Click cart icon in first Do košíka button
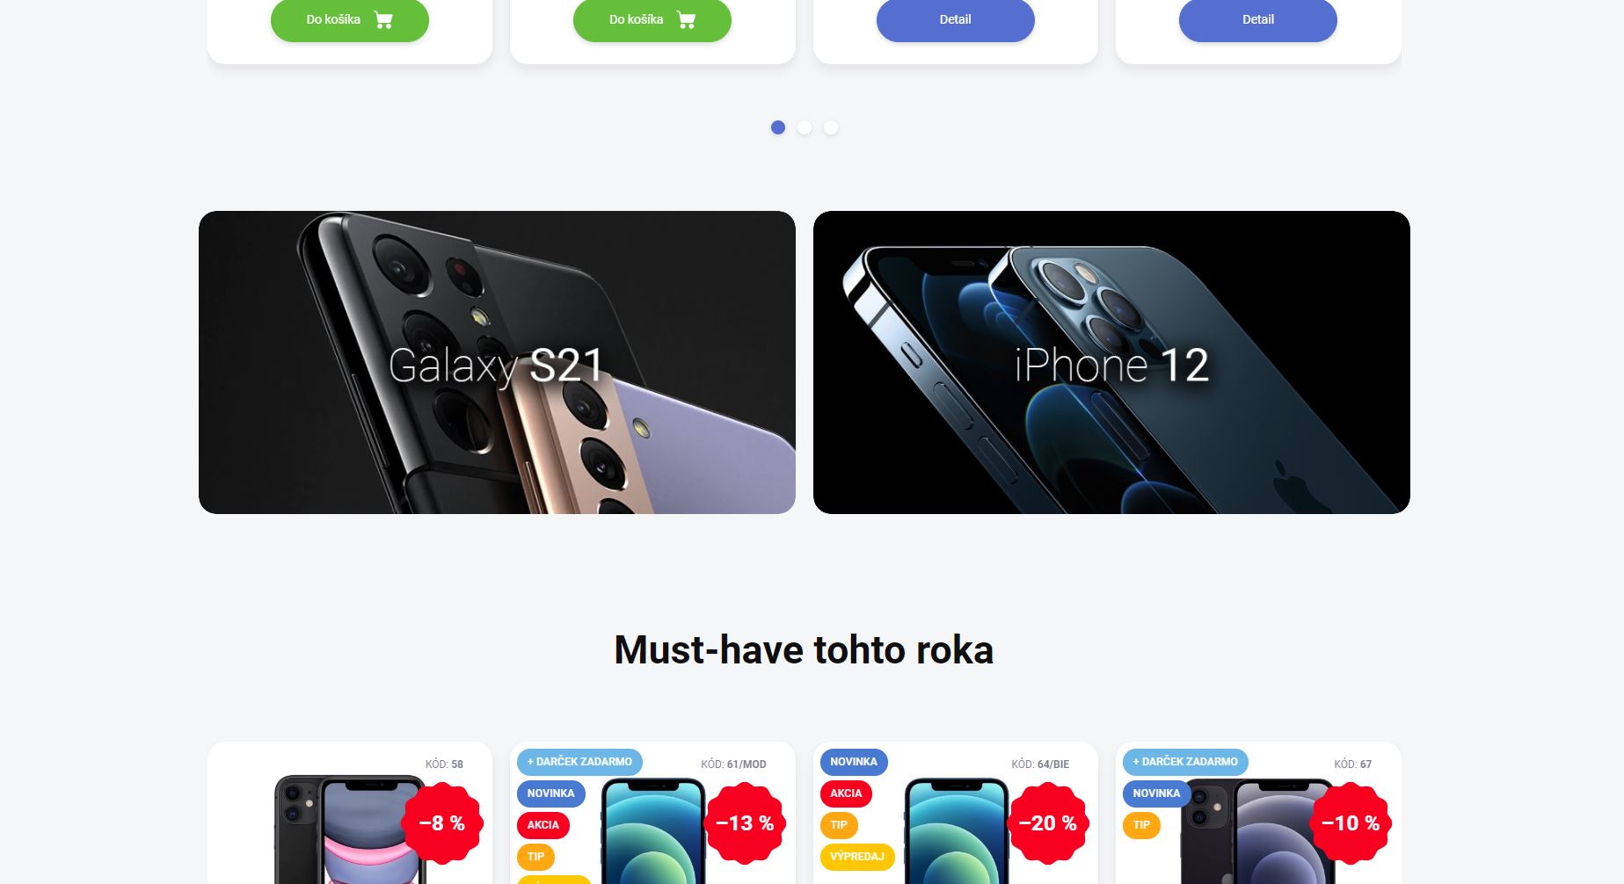 click(383, 19)
